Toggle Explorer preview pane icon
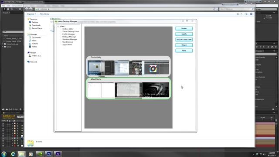The width and height of the screenshot is (279, 157). pos(246,14)
